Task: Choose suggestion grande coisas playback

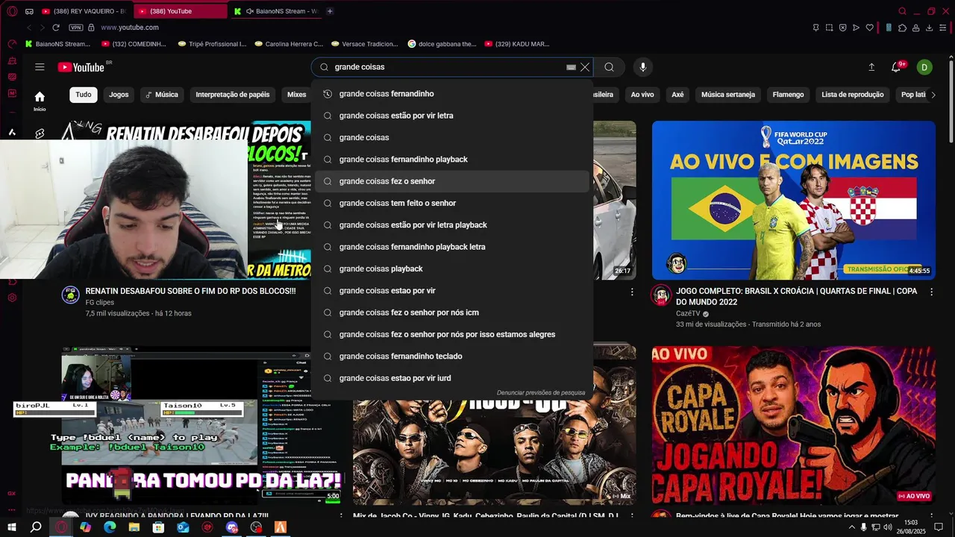Action: coord(452,268)
